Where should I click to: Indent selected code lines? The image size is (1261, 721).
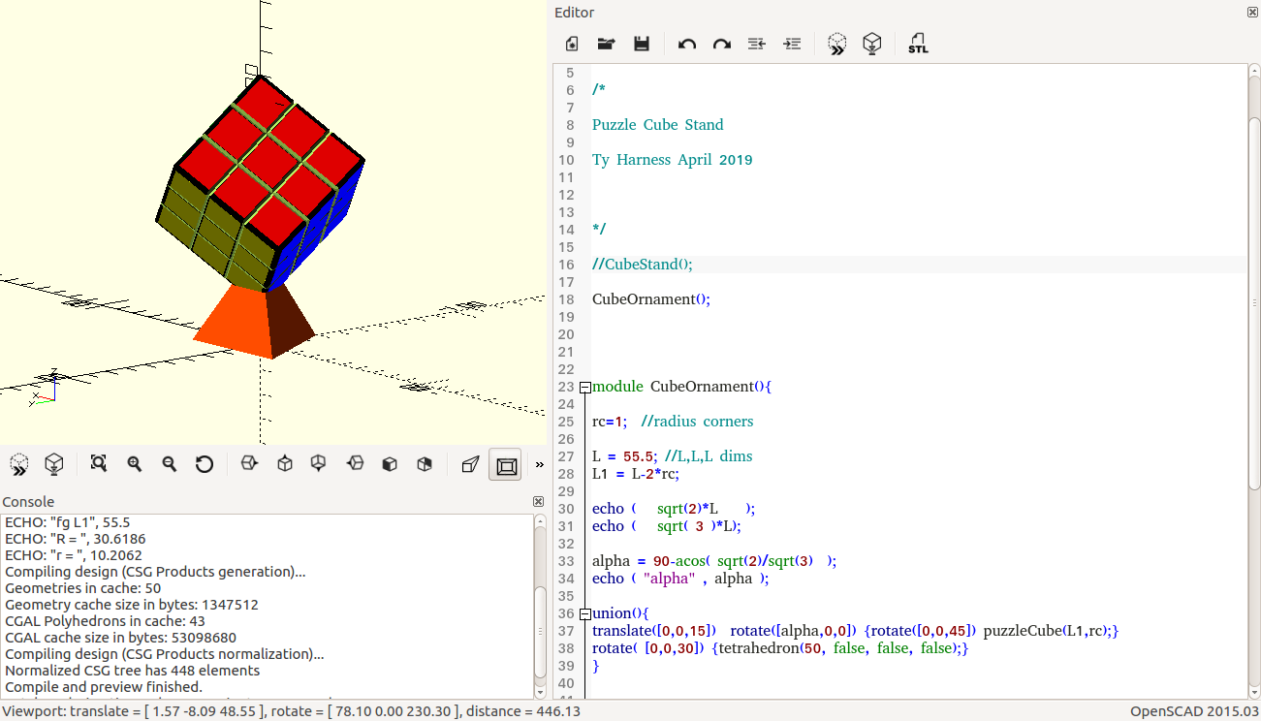(x=792, y=44)
